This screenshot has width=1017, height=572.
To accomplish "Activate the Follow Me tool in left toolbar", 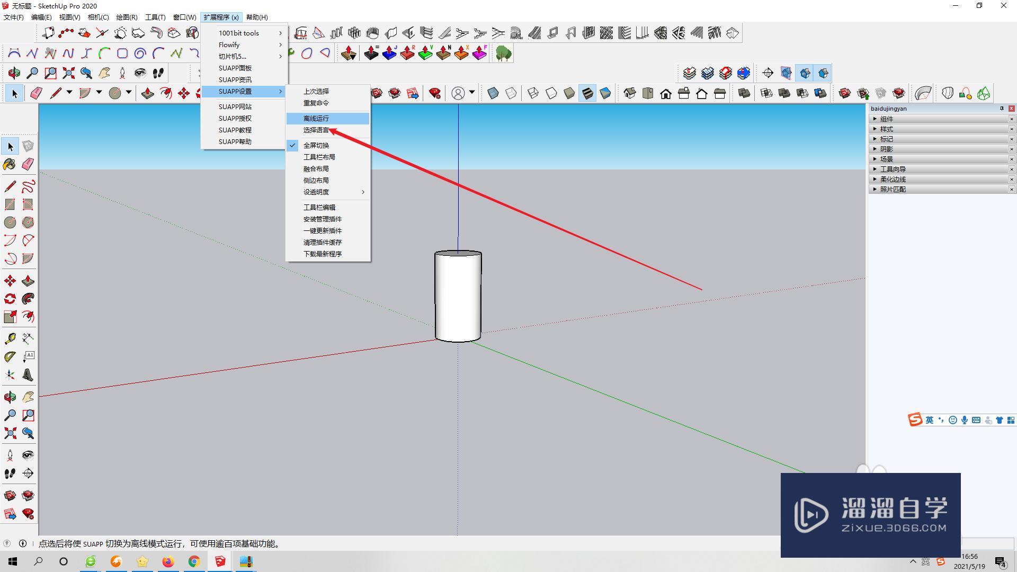I will 28,299.
